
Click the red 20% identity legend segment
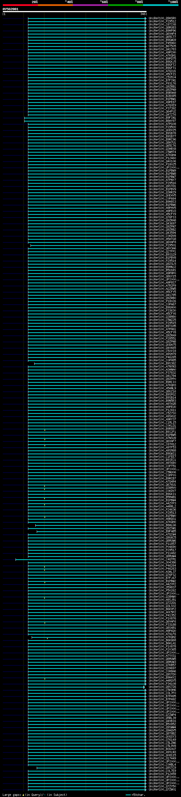(20, 5)
